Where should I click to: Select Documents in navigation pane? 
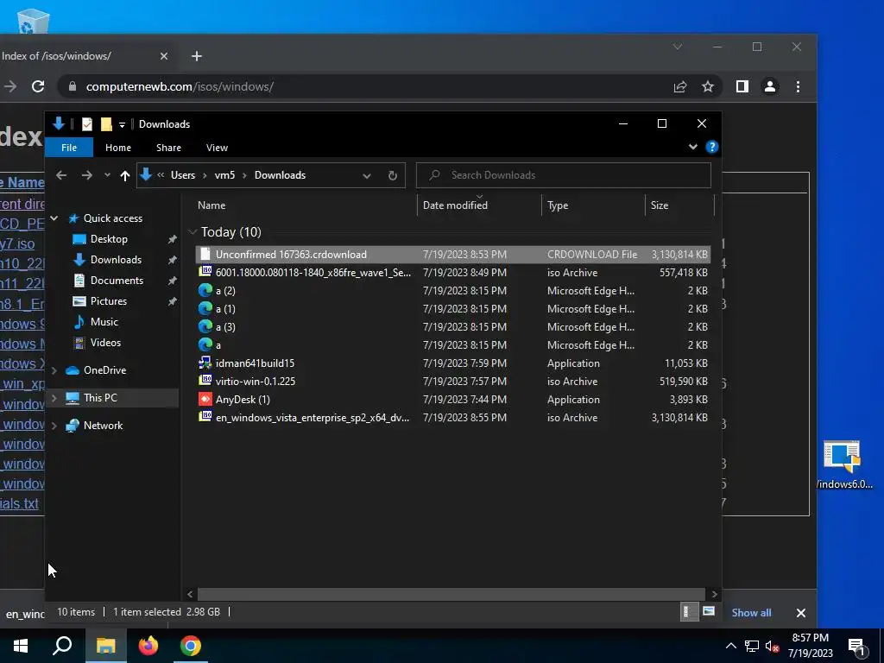(x=117, y=281)
